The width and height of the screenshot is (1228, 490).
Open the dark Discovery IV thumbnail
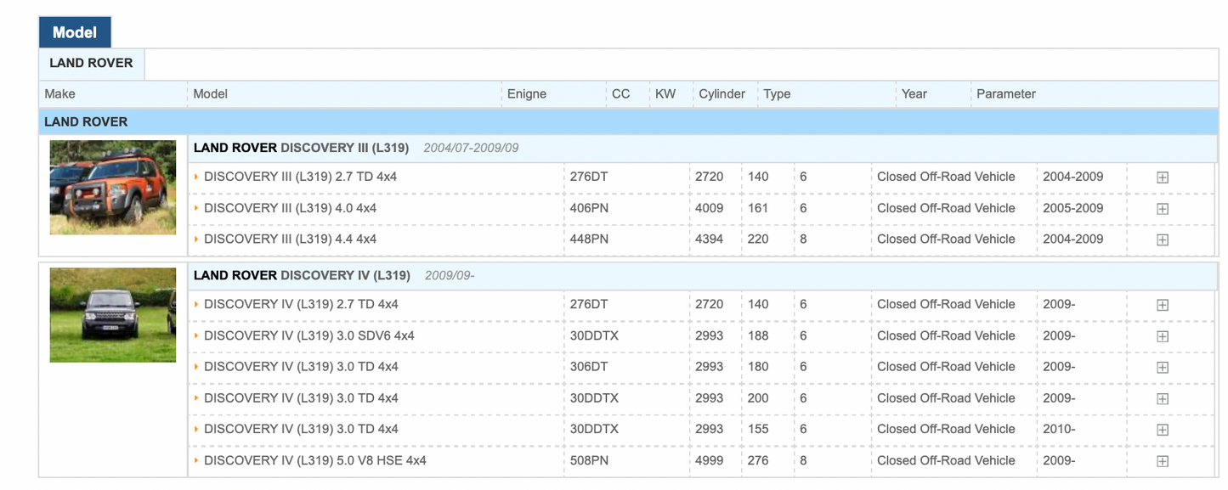click(x=113, y=315)
